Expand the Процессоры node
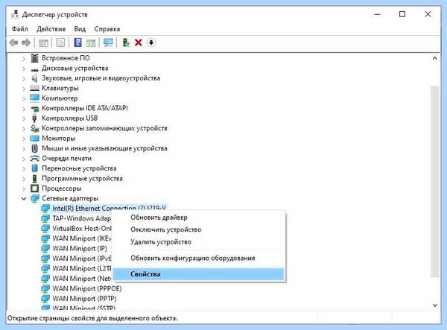 click(x=24, y=188)
